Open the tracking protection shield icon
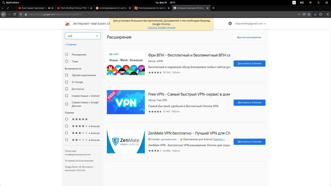The width and height of the screenshot is (331, 186). 21,14
